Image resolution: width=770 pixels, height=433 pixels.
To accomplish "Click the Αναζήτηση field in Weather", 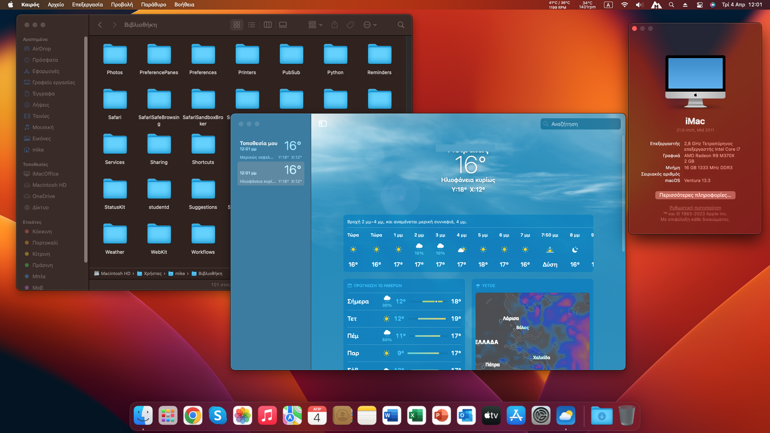I will 581,124.
